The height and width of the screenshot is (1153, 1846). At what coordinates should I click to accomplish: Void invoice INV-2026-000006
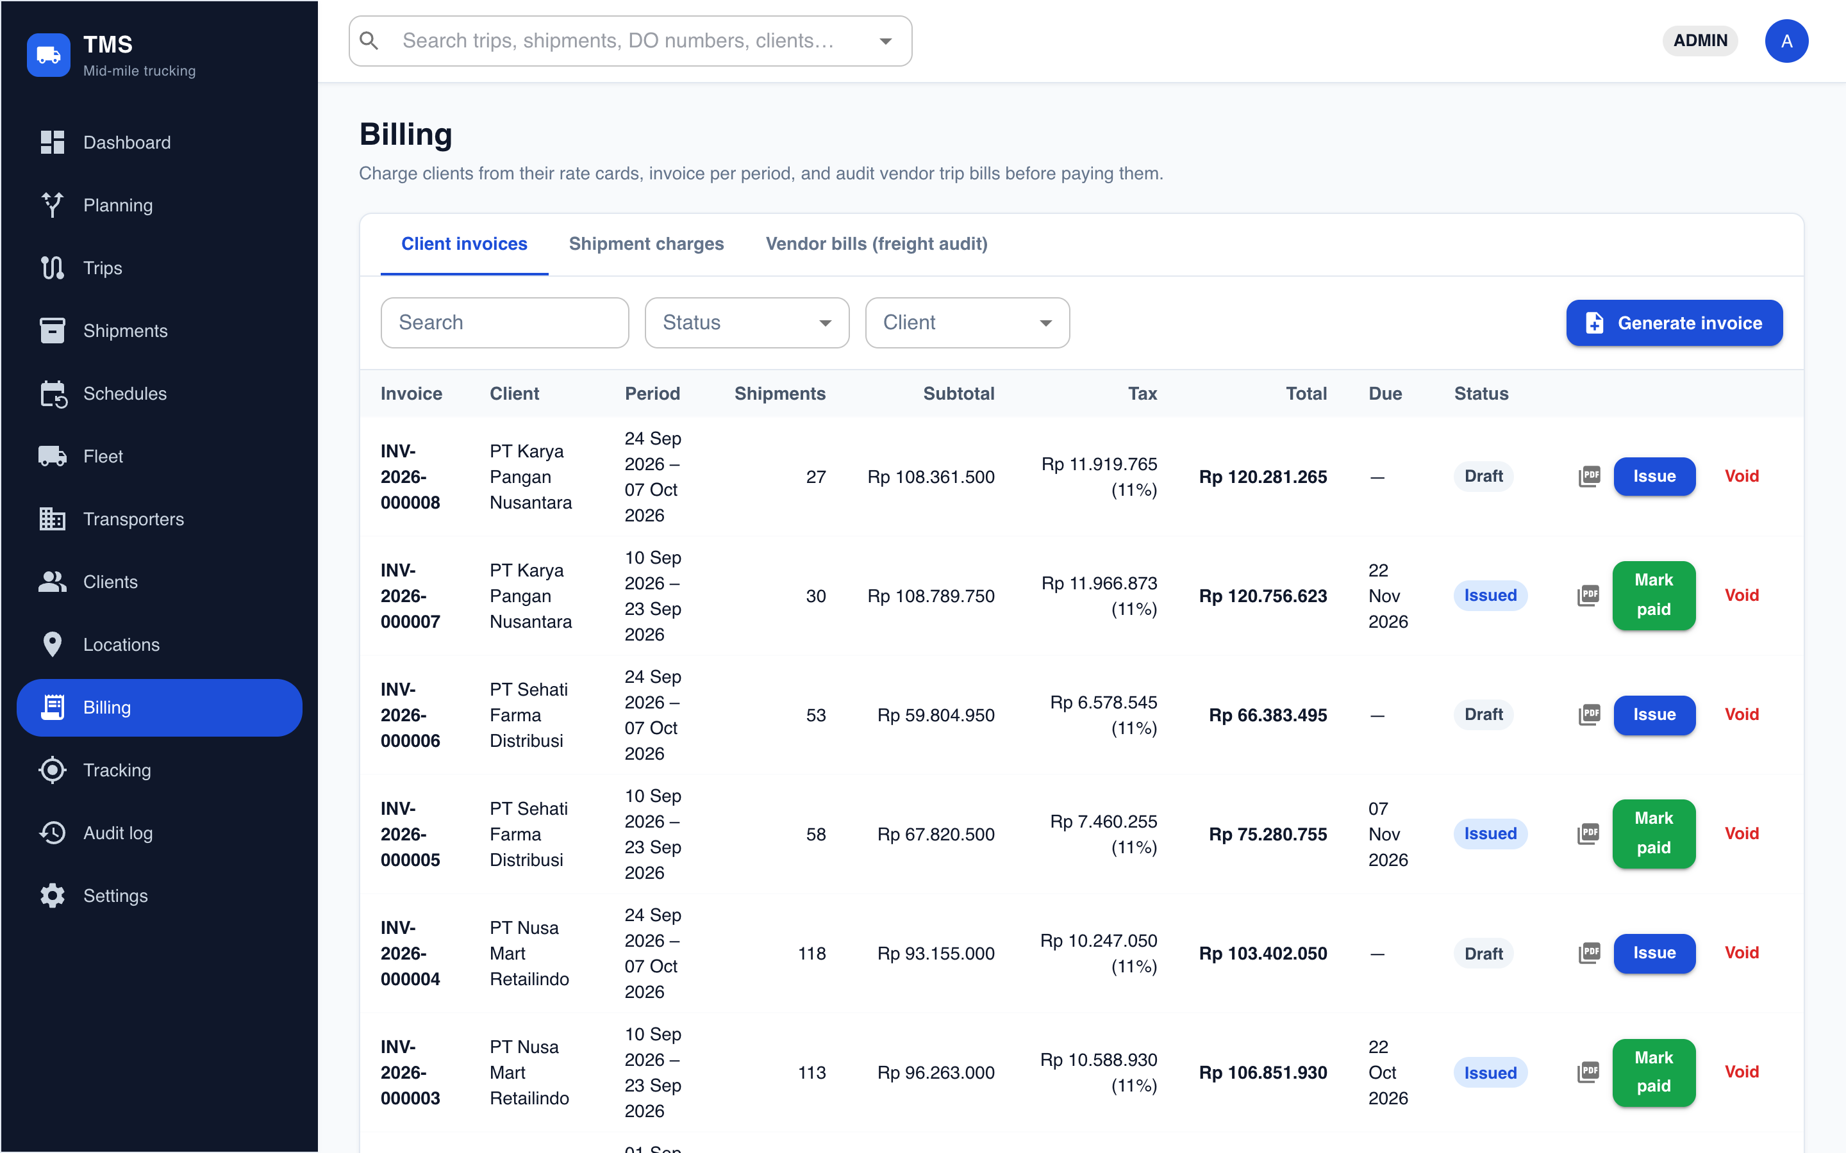[1742, 714]
